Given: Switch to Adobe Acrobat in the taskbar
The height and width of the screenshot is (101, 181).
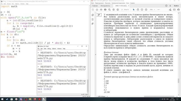Looking at the screenshot, I should point(39,99).
